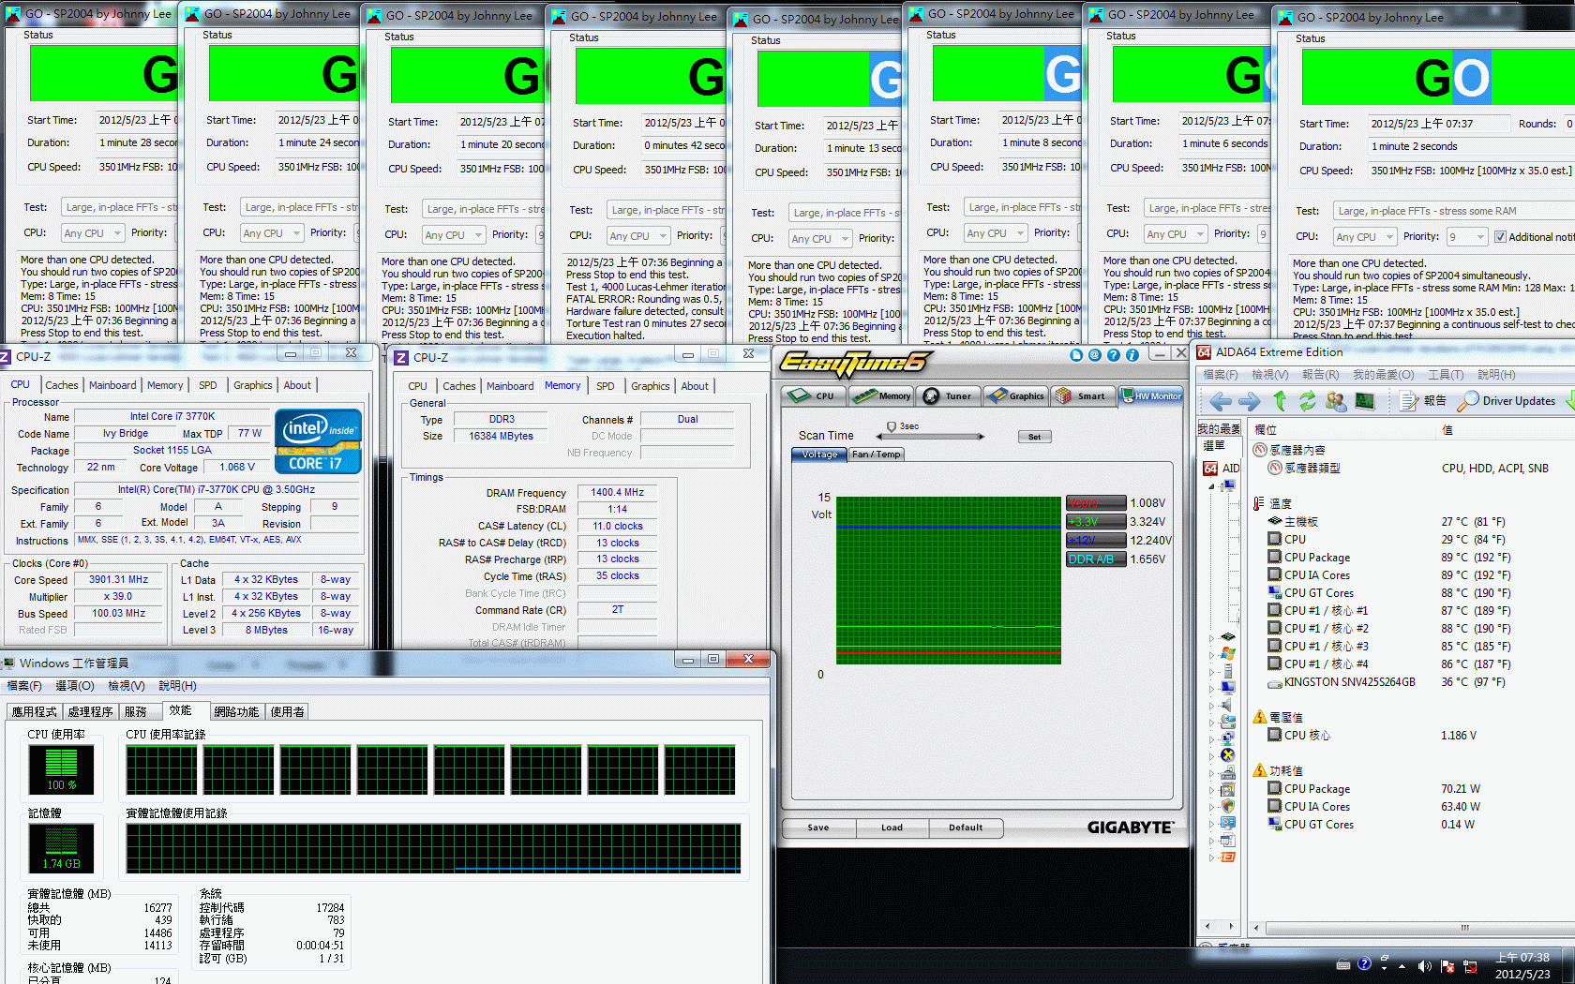
Task: Click the AIDA64 report document icon
Action: 1409,401
